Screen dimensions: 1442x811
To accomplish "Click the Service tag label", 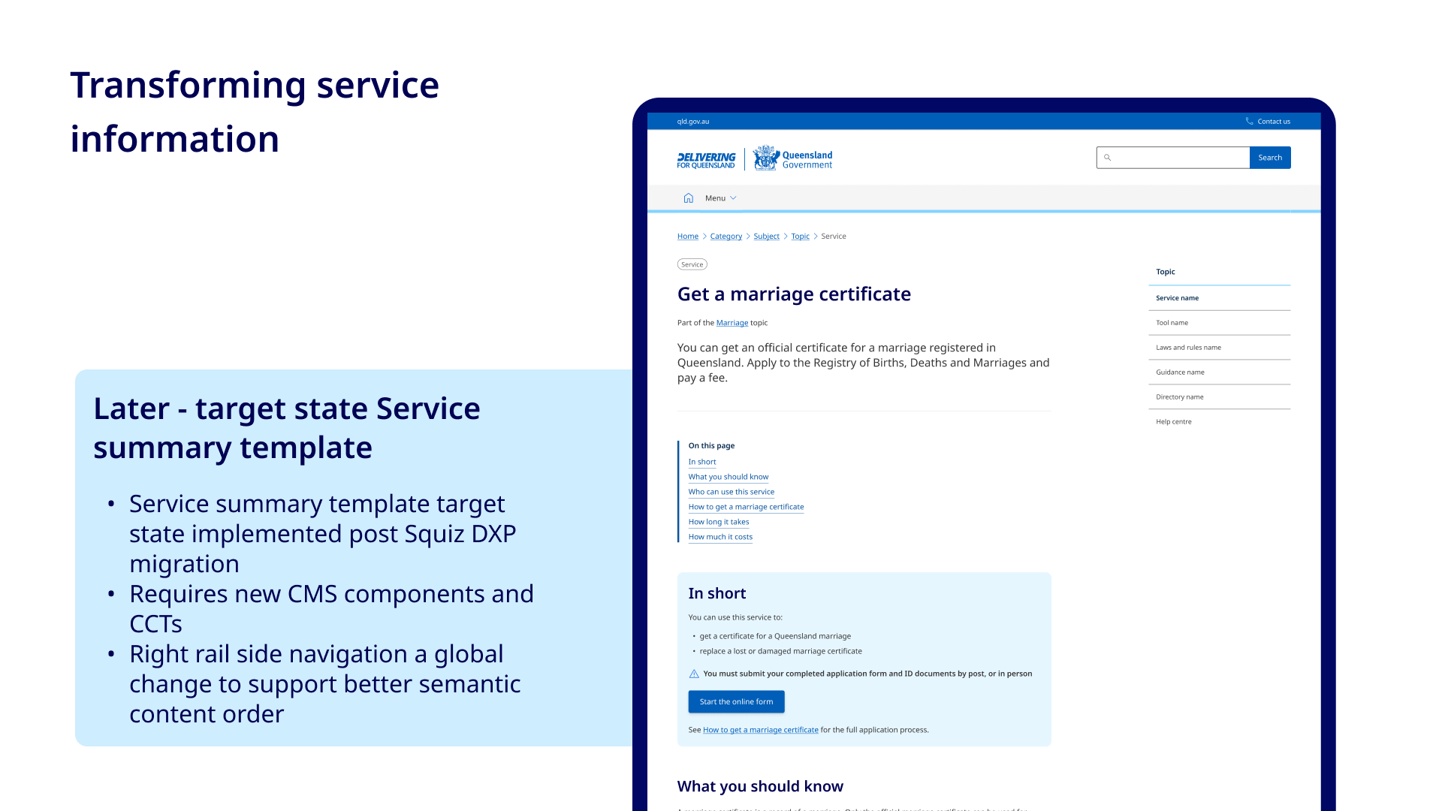I will (x=692, y=264).
